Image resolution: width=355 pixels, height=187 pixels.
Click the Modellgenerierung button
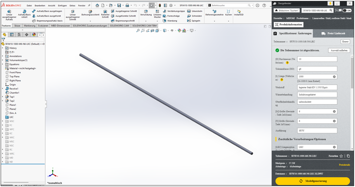(x=313, y=181)
